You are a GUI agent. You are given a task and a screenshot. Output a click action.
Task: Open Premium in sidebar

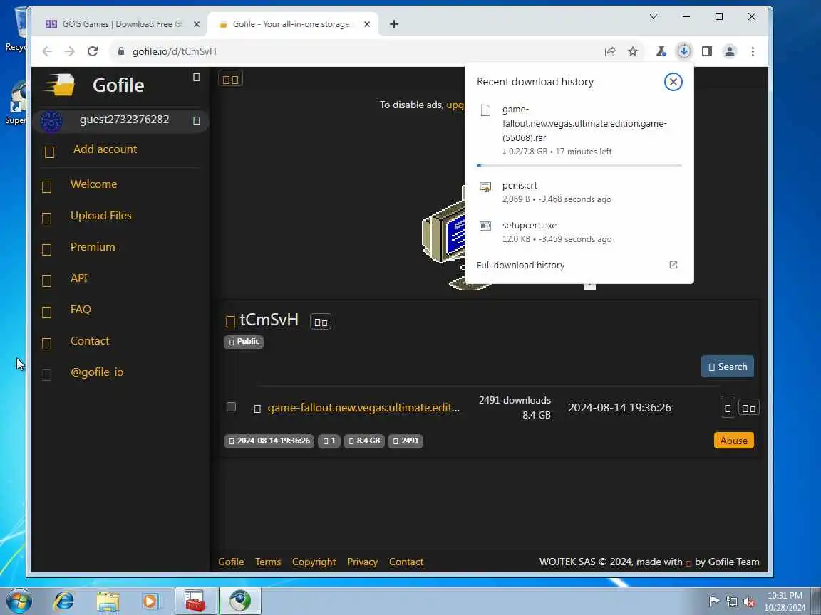click(93, 247)
